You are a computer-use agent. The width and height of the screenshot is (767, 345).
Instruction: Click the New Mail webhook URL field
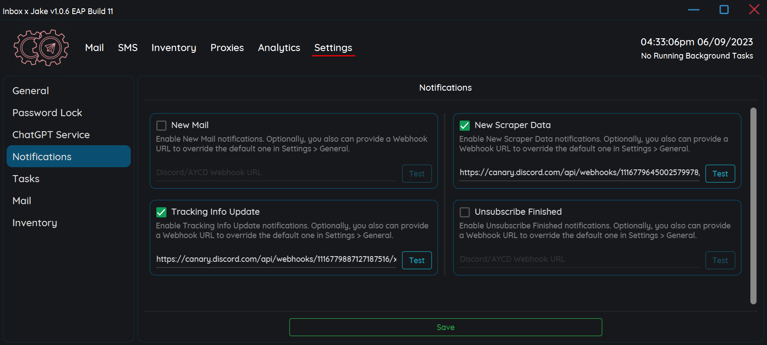(x=276, y=172)
